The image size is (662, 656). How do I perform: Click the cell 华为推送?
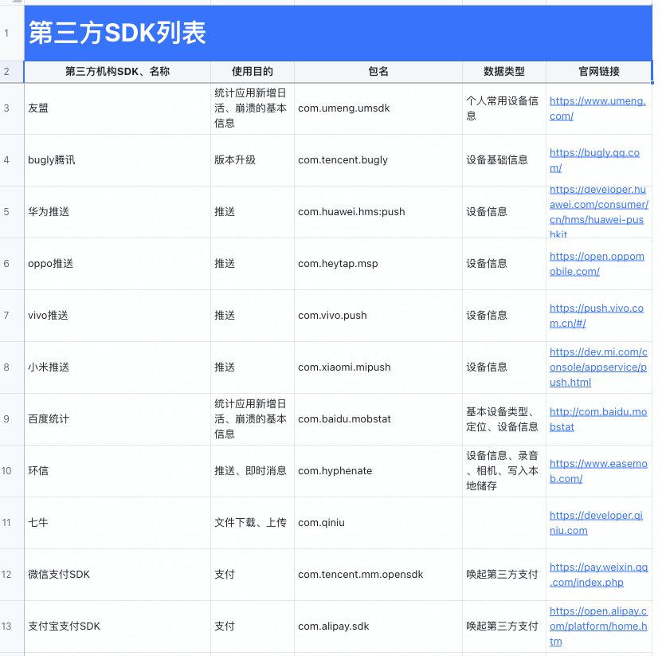click(117, 212)
